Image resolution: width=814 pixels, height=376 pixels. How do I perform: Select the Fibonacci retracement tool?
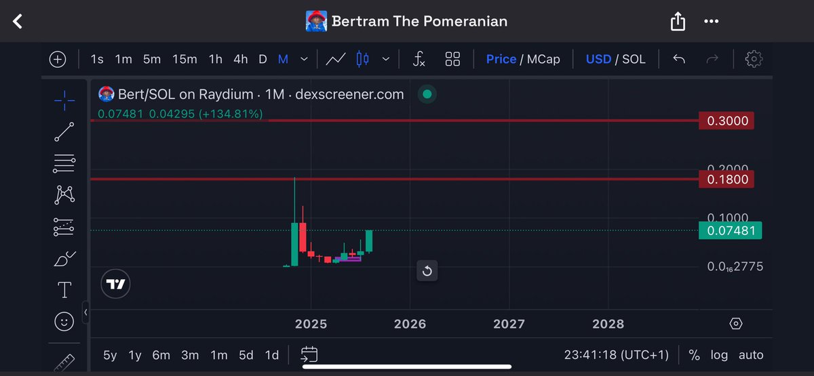coord(64,163)
